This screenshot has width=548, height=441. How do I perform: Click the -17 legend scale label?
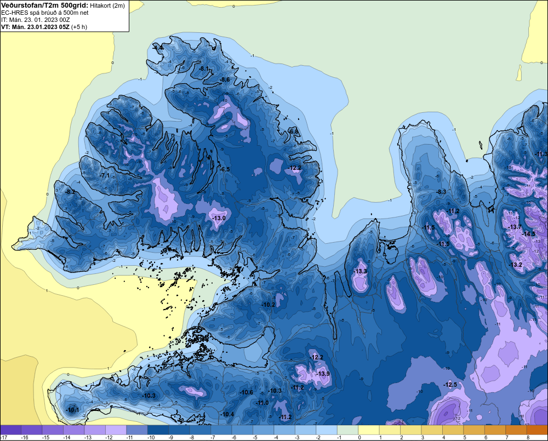point(3,438)
